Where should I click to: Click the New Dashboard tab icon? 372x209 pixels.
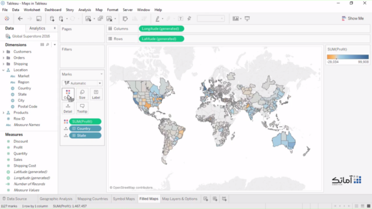click(x=215, y=199)
